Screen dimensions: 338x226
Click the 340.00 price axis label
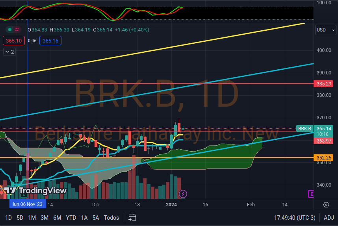[x=324, y=185]
